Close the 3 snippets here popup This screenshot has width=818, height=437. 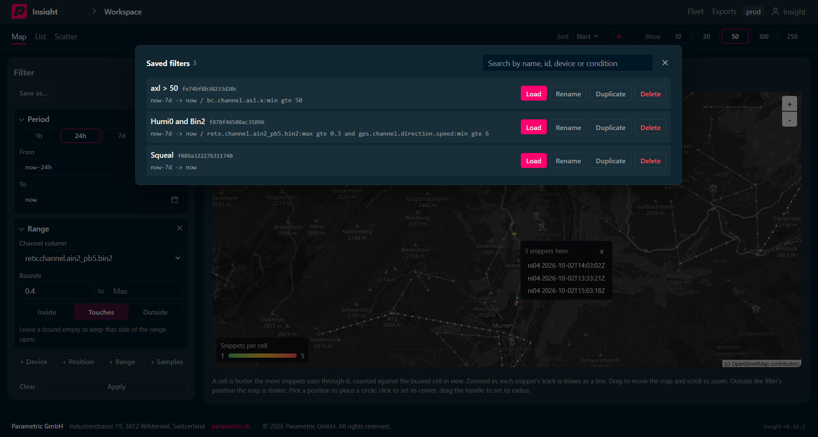click(602, 252)
